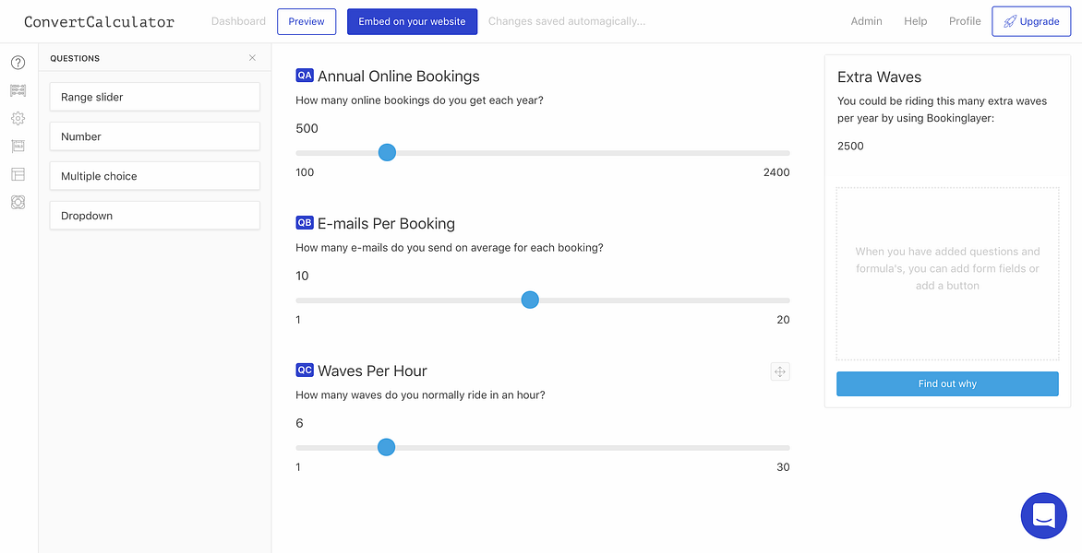Open the layout panel icon in the sidebar

(18, 173)
